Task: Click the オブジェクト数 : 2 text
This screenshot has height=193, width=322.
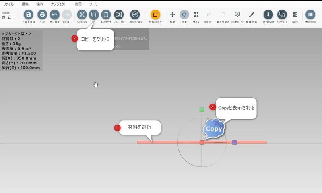Action: (17, 34)
